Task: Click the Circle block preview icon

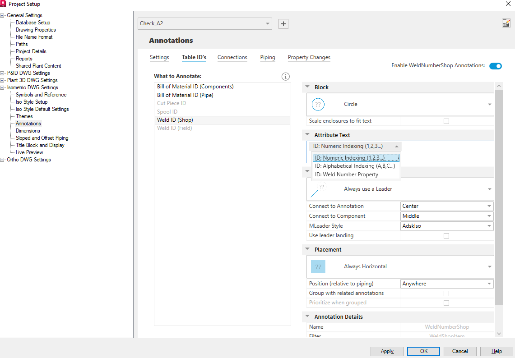Action: pyautogui.click(x=318, y=104)
